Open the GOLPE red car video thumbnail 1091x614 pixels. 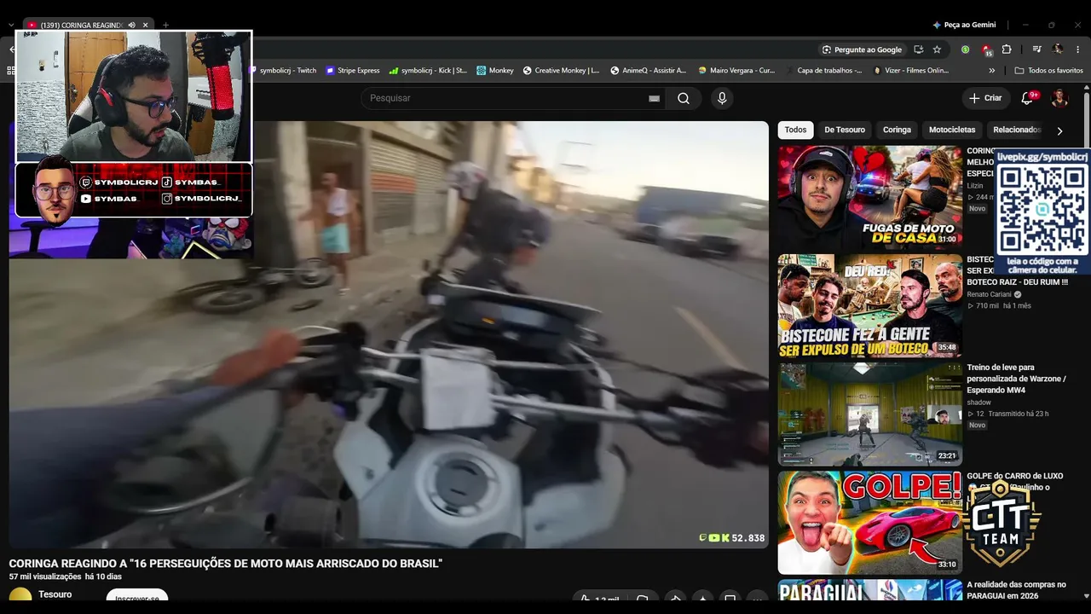click(x=869, y=523)
